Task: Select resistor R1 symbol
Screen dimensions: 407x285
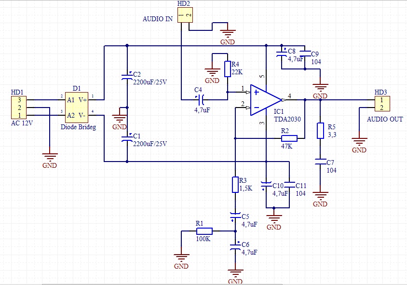Action: point(204,231)
